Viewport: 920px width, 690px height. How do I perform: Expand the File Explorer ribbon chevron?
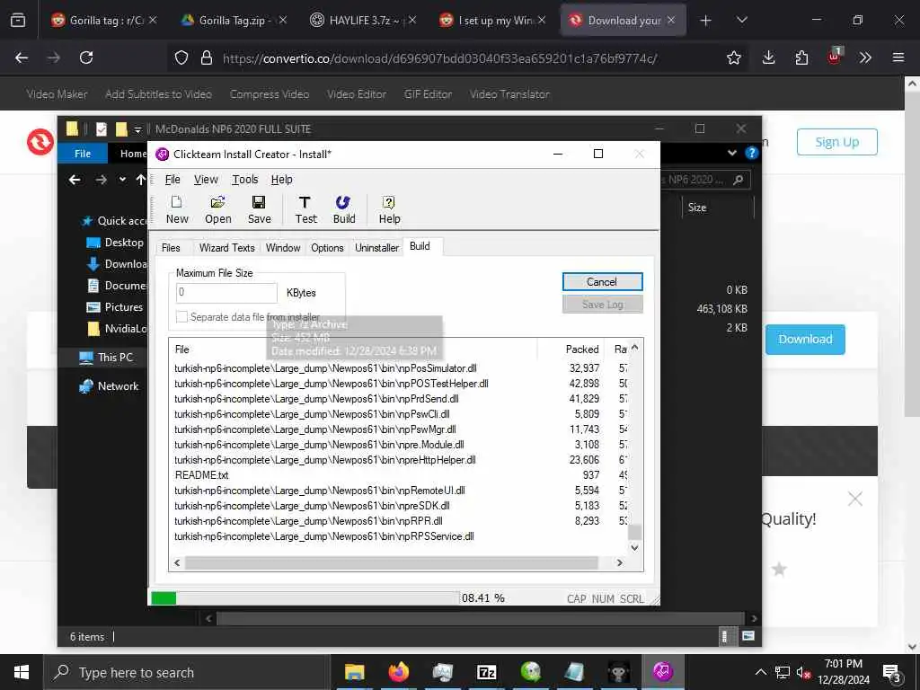tap(731, 153)
